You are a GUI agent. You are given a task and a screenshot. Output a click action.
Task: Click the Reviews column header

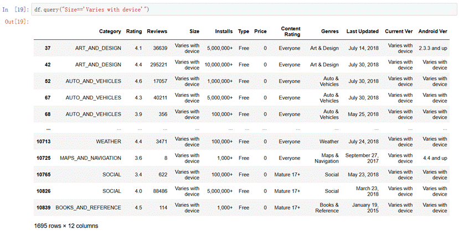click(x=157, y=32)
